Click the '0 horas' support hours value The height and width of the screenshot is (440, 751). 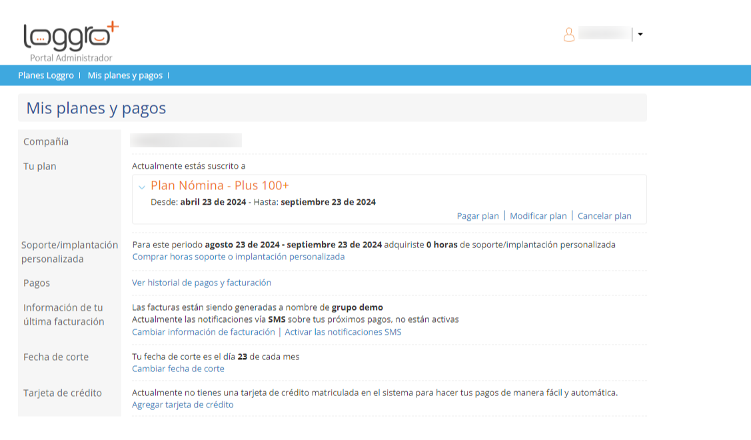(442, 245)
